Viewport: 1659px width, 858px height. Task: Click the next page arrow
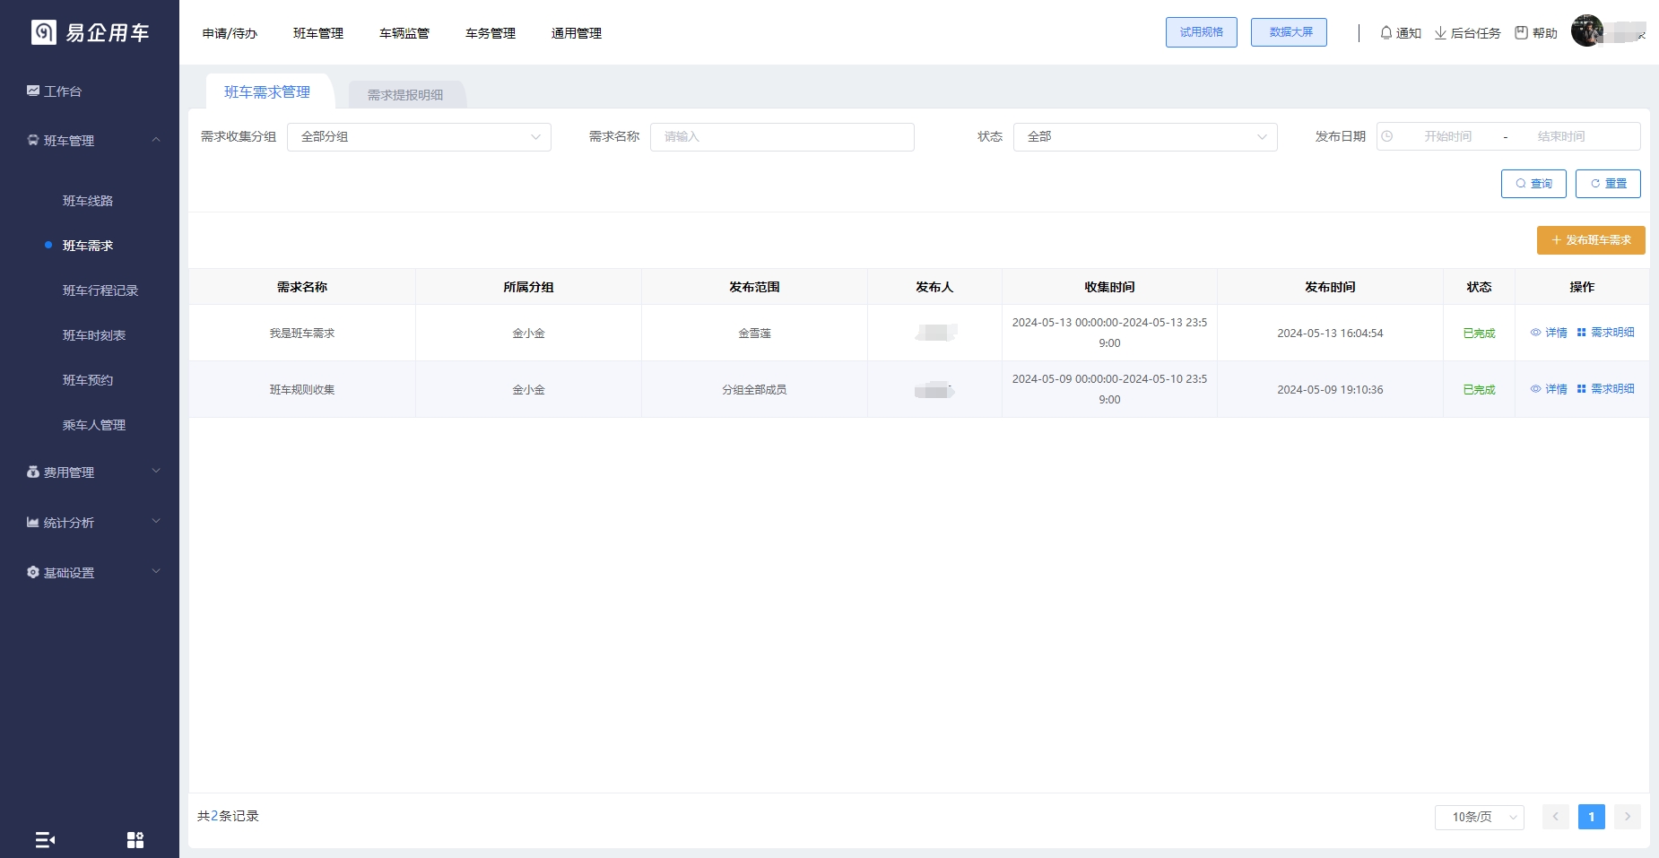[x=1628, y=817]
